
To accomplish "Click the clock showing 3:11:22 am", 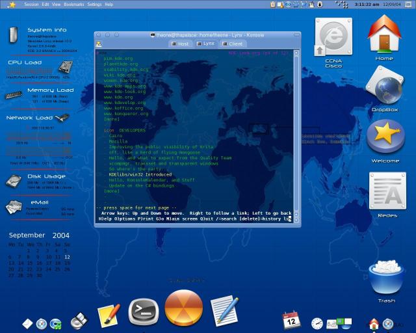I will pyautogui.click(x=367, y=5).
